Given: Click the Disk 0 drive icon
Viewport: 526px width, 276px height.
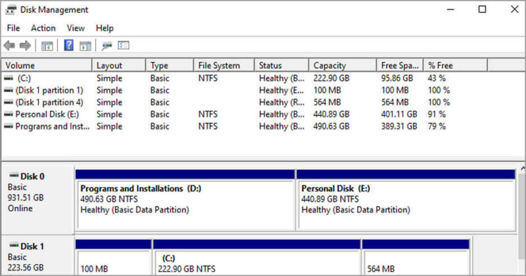Looking at the screenshot, I should point(14,175).
